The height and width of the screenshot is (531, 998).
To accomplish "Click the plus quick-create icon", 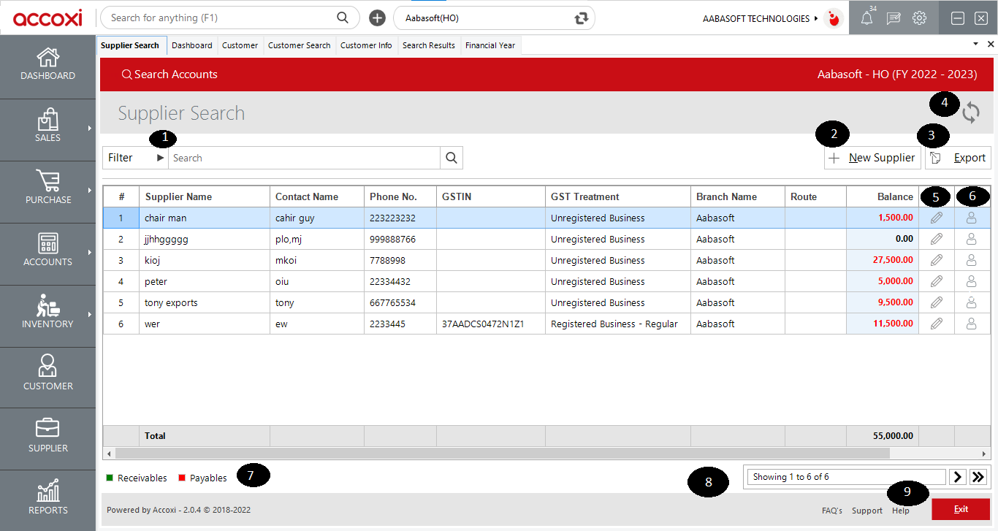I will 377,18.
